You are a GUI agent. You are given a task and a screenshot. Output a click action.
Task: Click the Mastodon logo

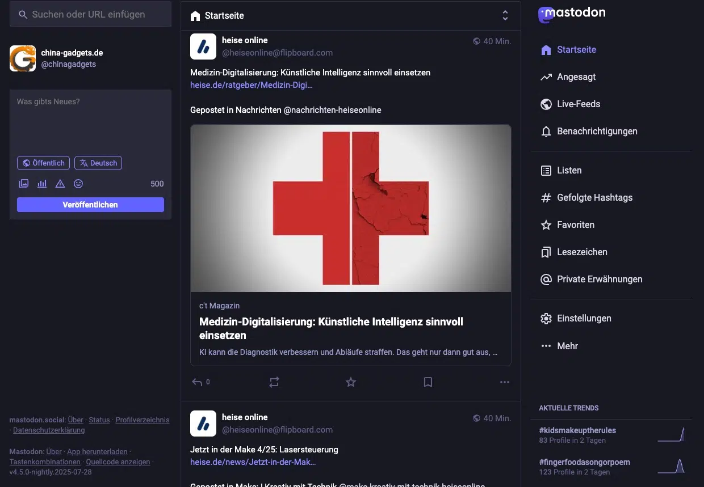[572, 14]
